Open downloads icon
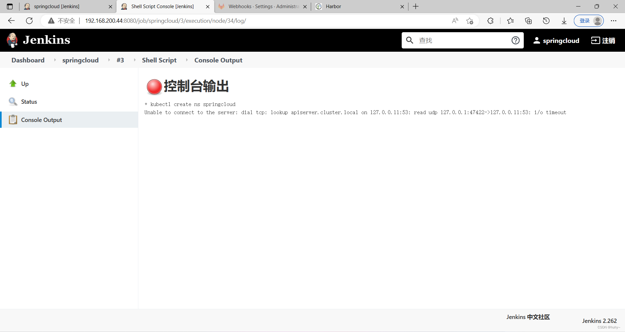 click(564, 21)
